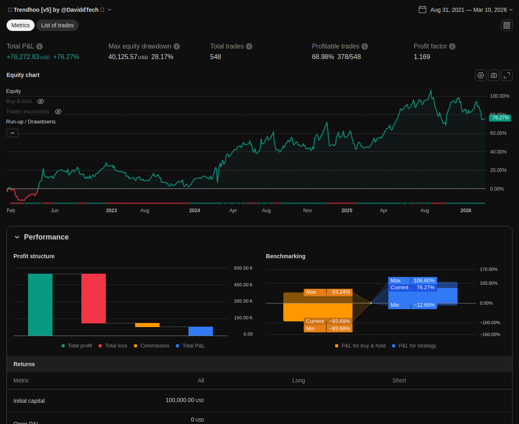Click the info icon beside Profitable trades
The image size is (519, 424).
click(365, 46)
